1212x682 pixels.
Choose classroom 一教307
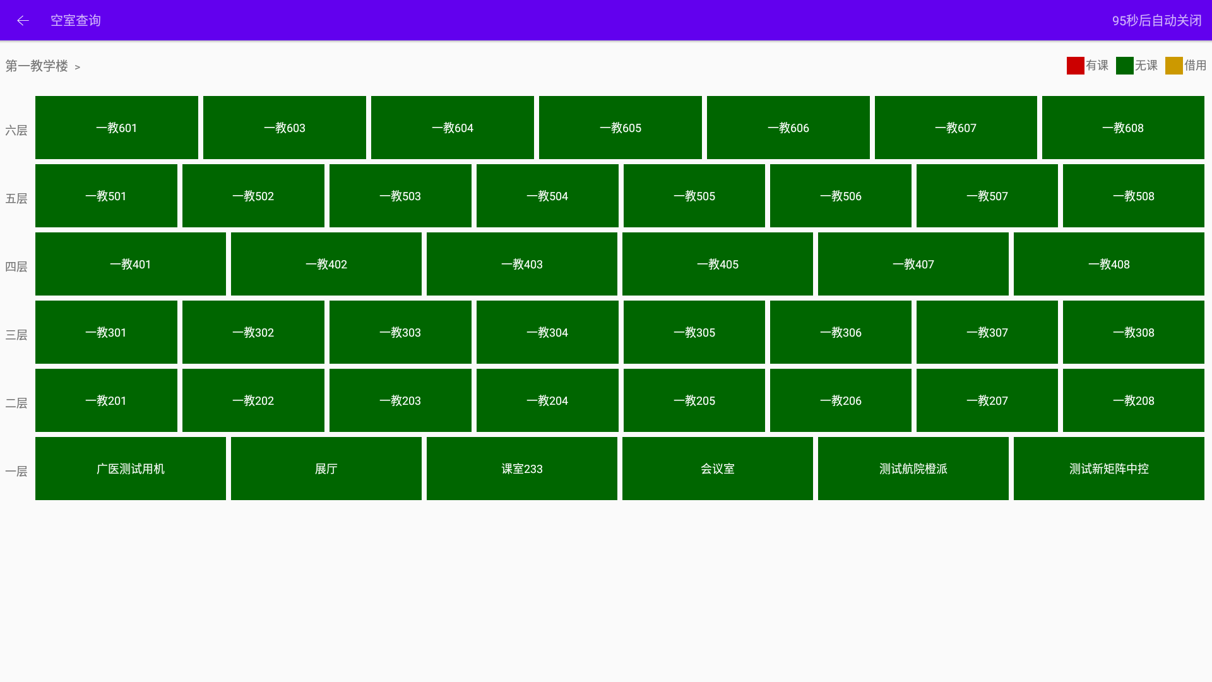[987, 332]
